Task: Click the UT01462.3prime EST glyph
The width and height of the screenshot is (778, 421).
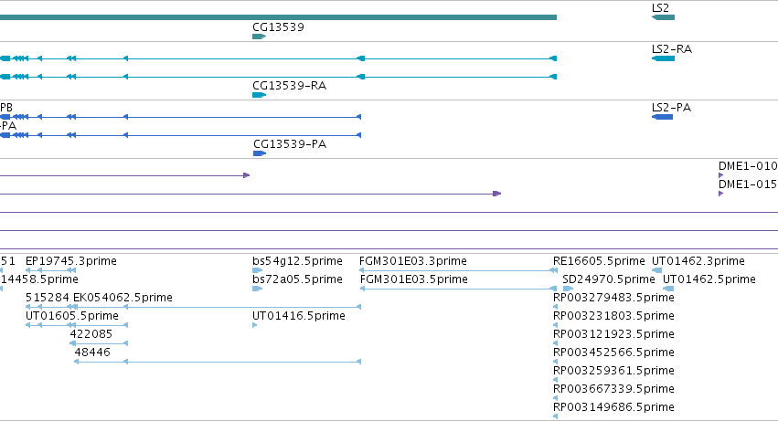Action: pyautogui.click(x=656, y=270)
